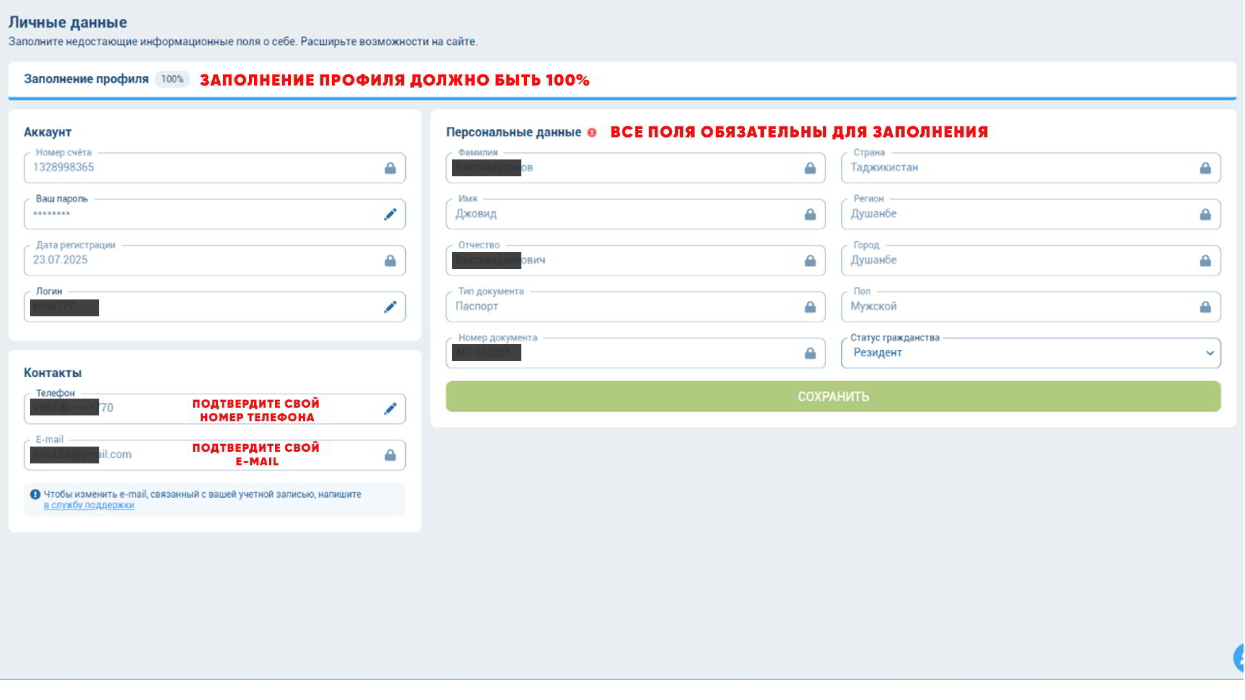Click lock icon in Пол field
Viewport: 1245px width, 700px height.
pos(1205,307)
